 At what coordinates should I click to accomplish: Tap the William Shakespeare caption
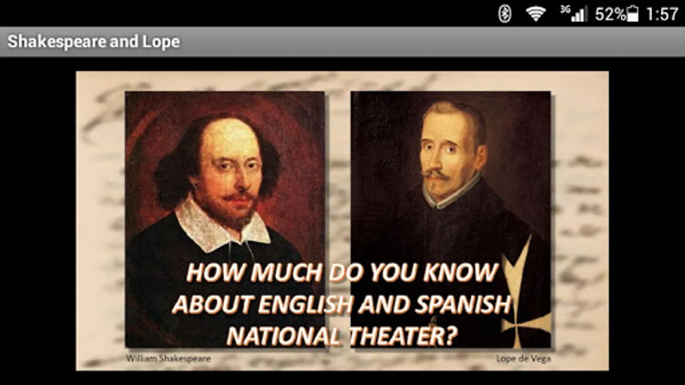pyautogui.click(x=168, y=358)
